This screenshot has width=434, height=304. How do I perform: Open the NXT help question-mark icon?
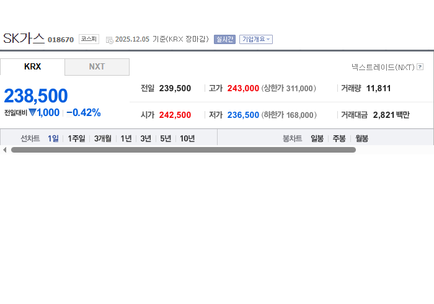[x=420, y=67]
